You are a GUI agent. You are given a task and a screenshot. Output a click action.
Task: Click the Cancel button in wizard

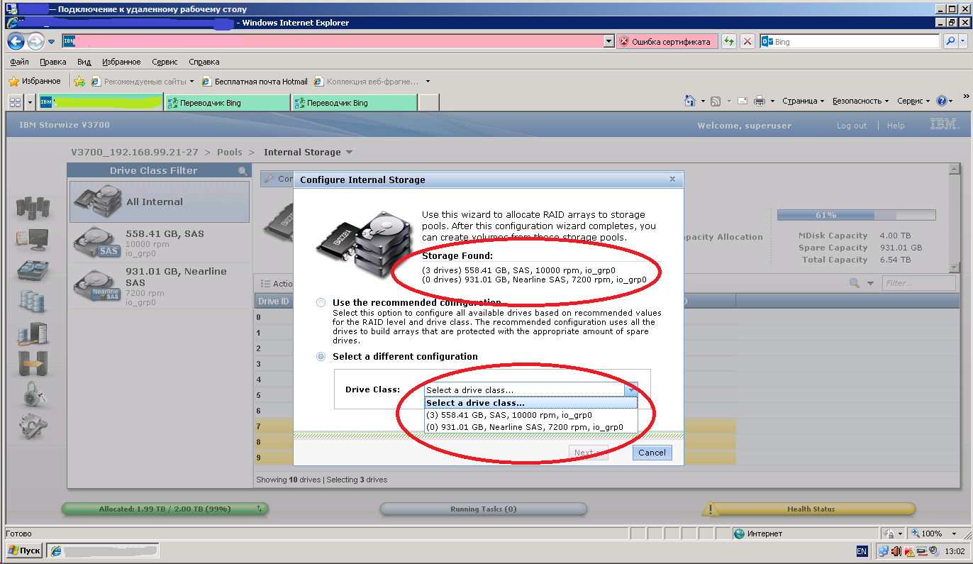[x=651, y=453]
